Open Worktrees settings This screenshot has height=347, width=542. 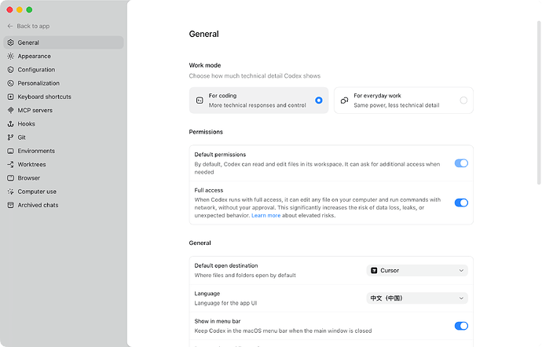click(64, 165)
